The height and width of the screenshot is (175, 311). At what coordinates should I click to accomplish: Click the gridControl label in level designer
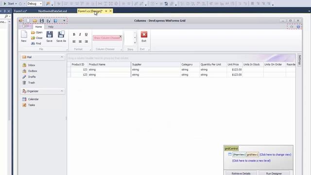(231, 148)
